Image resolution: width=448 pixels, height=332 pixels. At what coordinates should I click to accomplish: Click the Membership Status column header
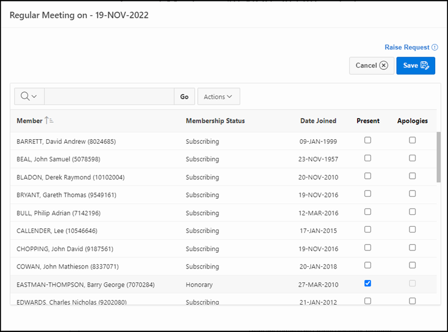point(215,121)
